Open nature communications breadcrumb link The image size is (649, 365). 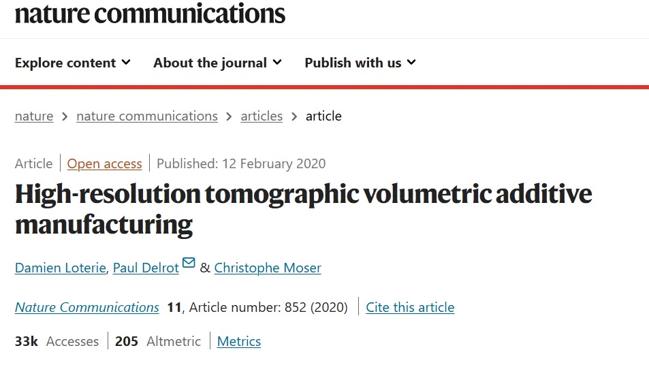click(x=147, y=116)
